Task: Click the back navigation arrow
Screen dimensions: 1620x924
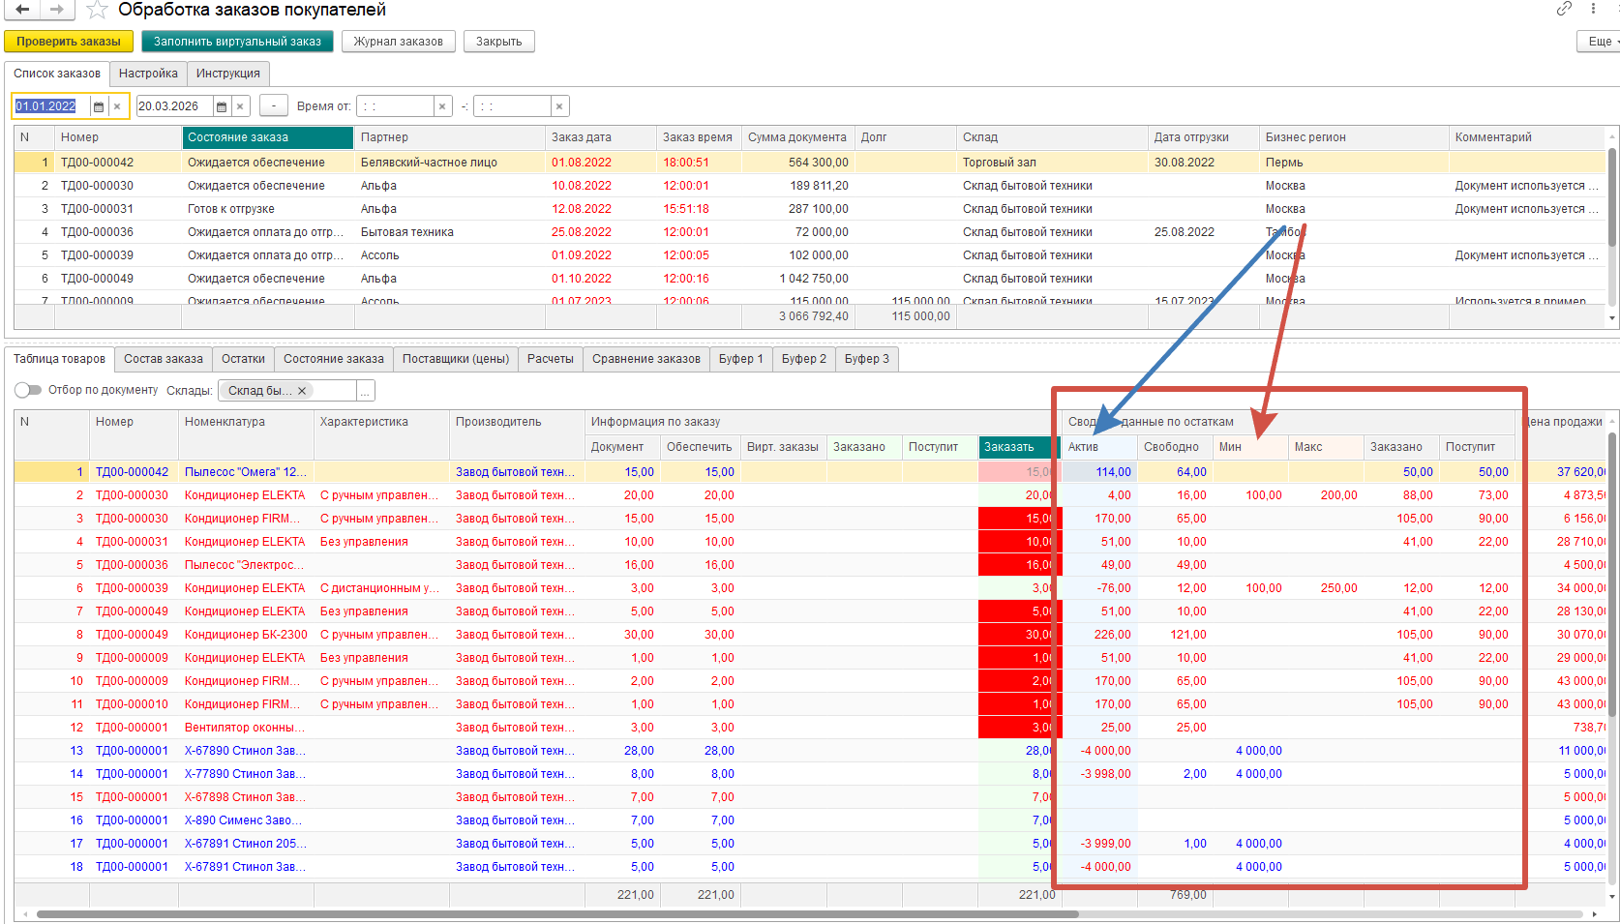Action: click(21, 10)
